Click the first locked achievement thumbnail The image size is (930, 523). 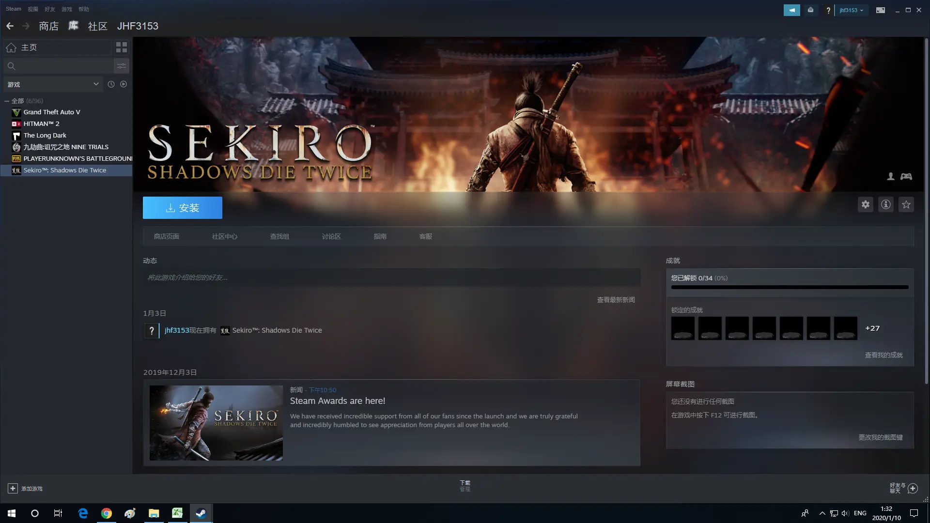pyautogui.click(x=683, y=328)
